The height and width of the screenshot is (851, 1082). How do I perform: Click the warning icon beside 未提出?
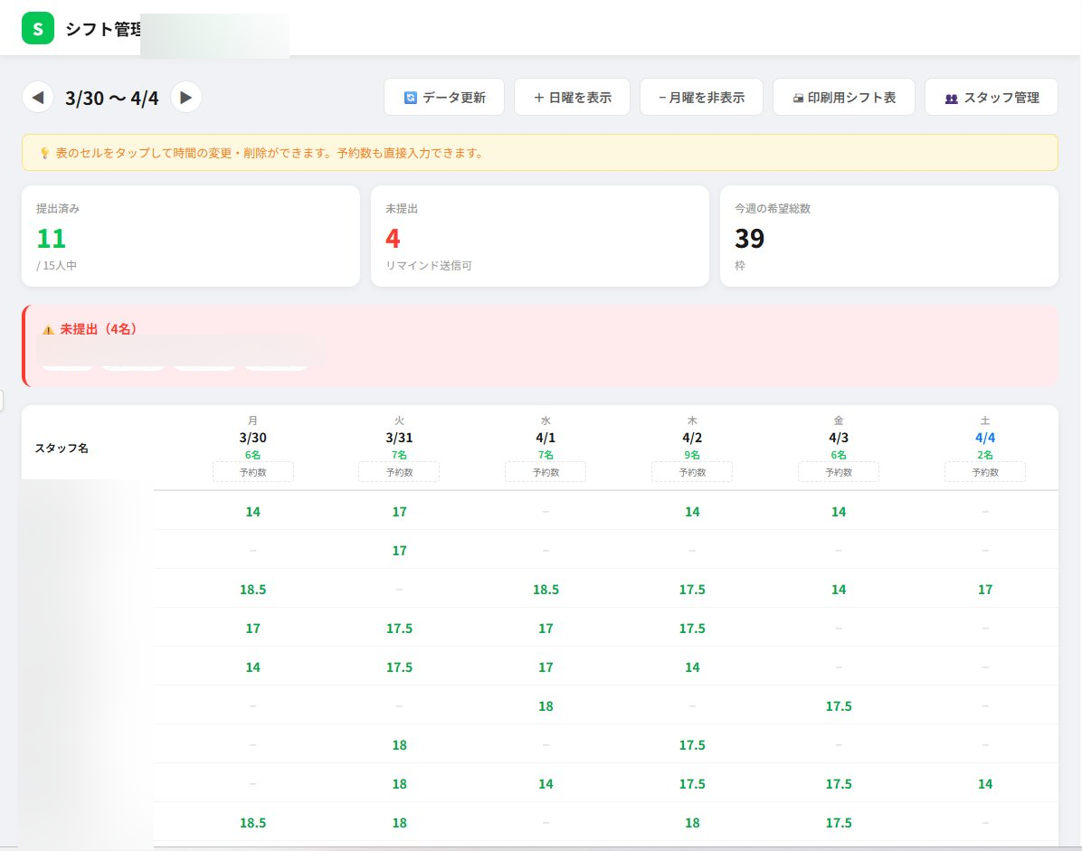point(48,330)
